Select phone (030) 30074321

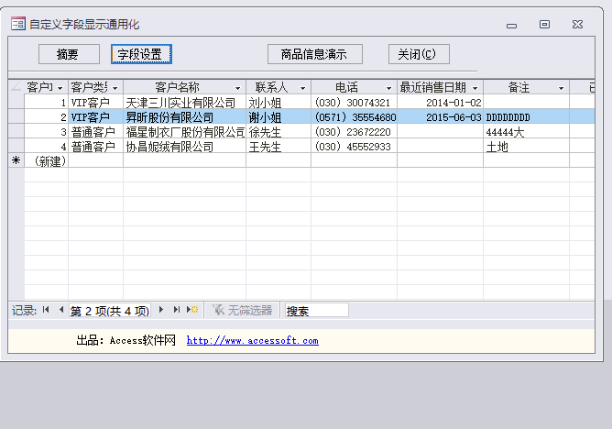pos(354,103)
